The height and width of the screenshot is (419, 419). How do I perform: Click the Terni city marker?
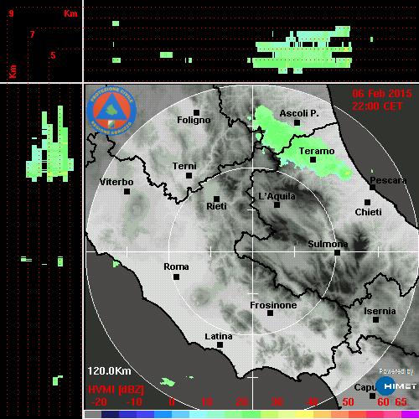tap(189, 175)
